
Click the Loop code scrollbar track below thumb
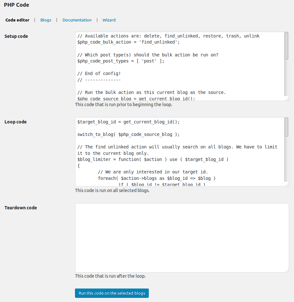[287, 159]
